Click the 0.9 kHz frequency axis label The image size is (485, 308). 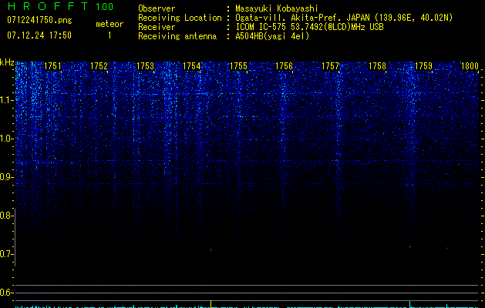click(6, 177)
